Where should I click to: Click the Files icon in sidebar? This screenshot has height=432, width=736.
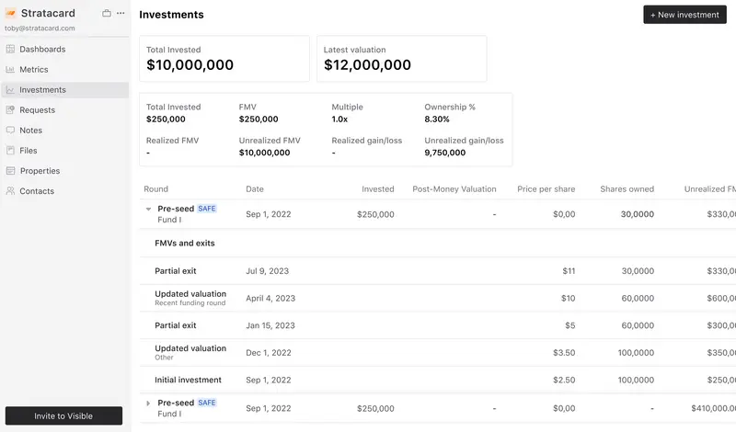11,151
